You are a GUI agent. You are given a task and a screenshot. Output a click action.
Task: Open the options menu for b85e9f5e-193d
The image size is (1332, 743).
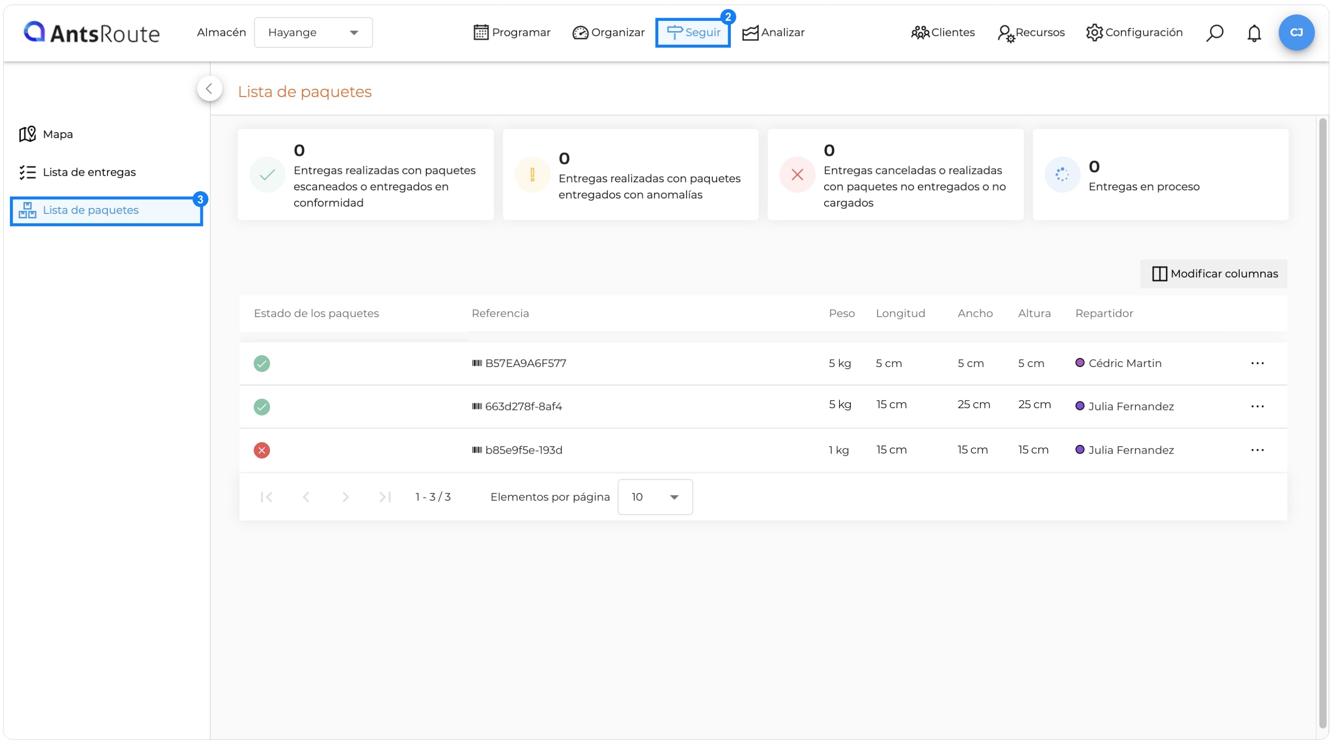click(x=1258, y=450)
